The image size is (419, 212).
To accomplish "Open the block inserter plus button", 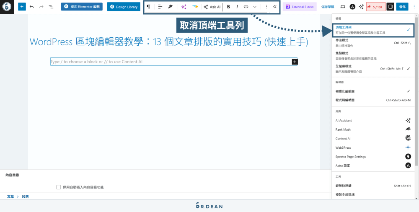I will (x=22, y=7).
